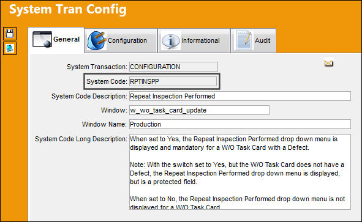Click the General tab window icon
Image resolution: width=362 pixels, height=222 pixels.
[42, 39]
